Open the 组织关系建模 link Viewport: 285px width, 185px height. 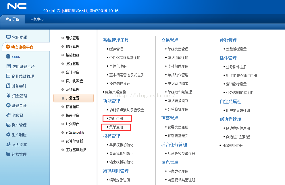coord(115,92)
